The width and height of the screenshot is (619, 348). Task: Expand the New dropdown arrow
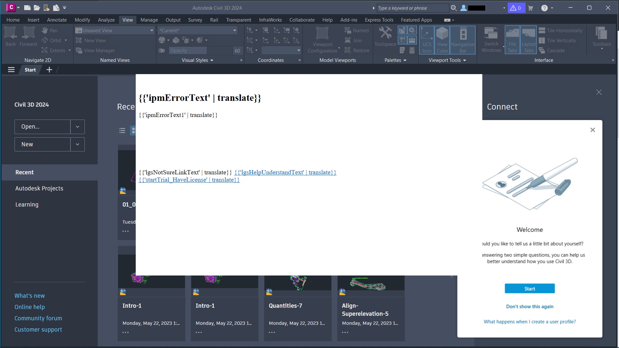(x=77, y=144)
